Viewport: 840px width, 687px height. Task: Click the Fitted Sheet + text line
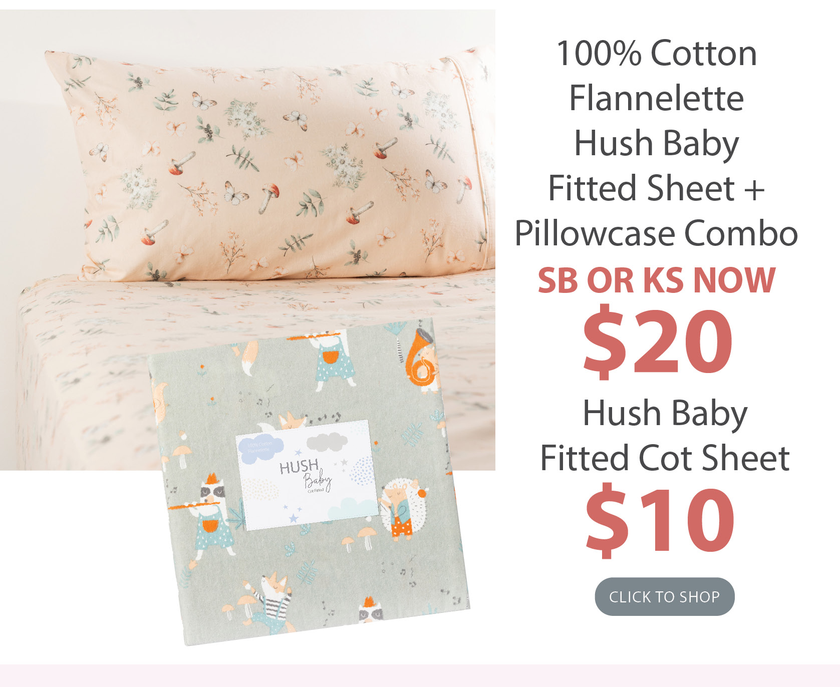(x=657, y=188)
